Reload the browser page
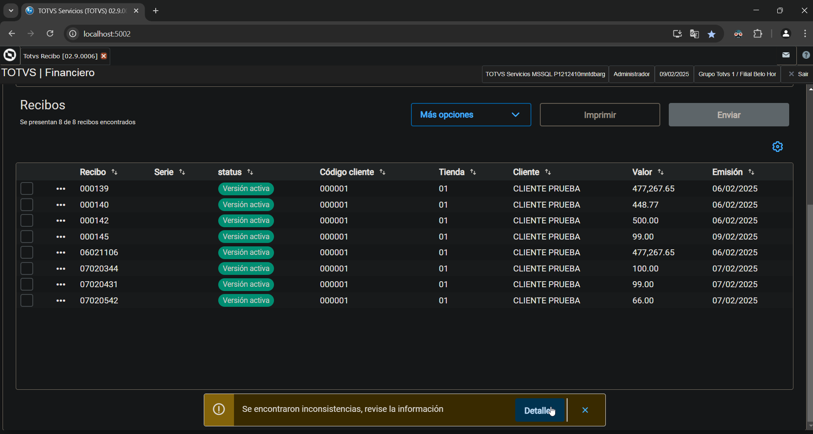Image resolution: width=813 pixels, height=434 pixels. [50, 34]
